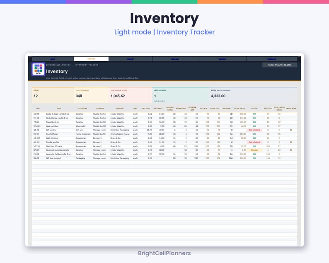Screen dimensions: 329x263
Task: Click the Out of stock status for Gift set trio
Action: [254, 130]
